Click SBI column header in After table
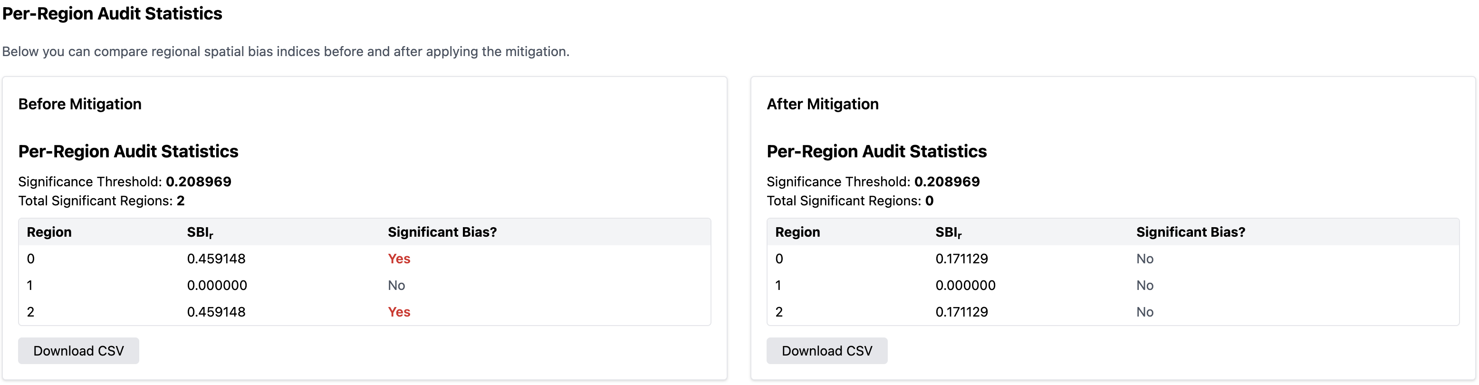Image resolution: width=1479 pixels, height=385 pixels. 949,232
